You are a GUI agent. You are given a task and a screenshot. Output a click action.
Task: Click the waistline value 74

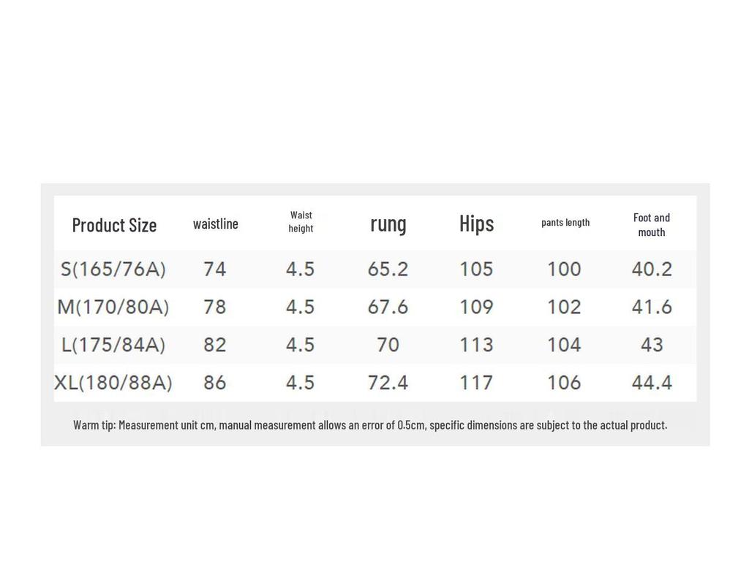pos(215,269)
